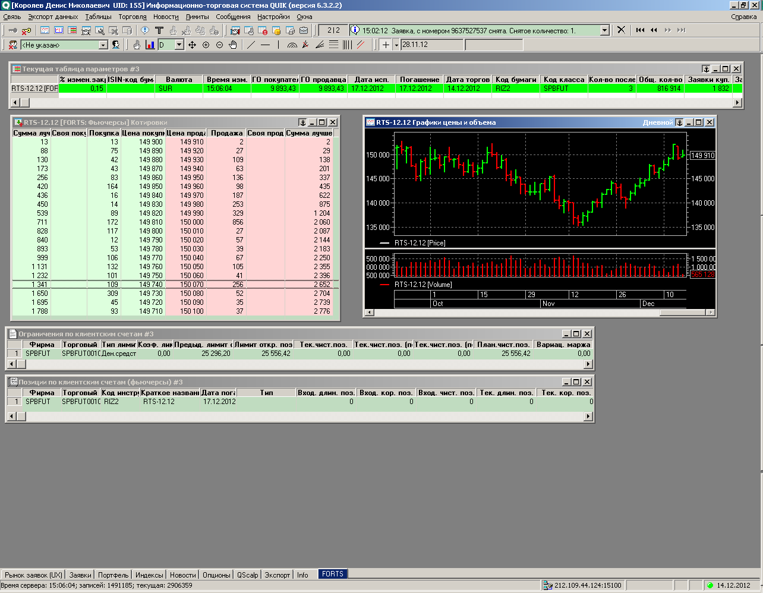Switch to the Заявки tab
The width and height of the screenshot is (763, 593).
point(80,575)
